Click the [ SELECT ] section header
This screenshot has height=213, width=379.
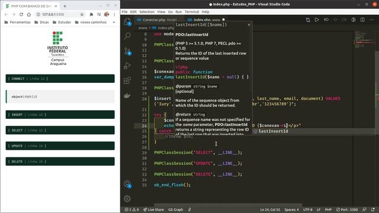(60, 130)
